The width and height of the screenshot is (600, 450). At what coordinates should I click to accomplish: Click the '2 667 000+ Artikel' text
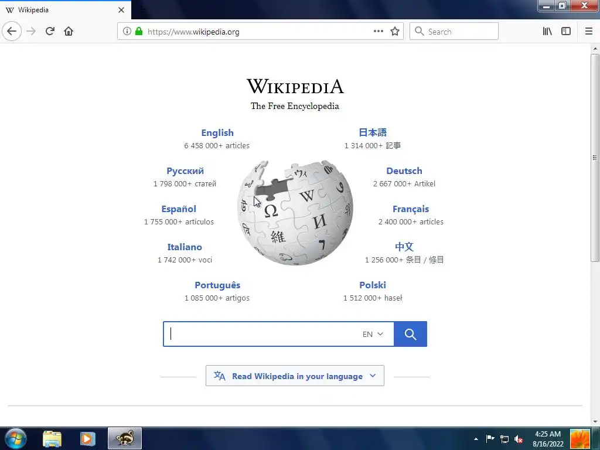[404, 183]
